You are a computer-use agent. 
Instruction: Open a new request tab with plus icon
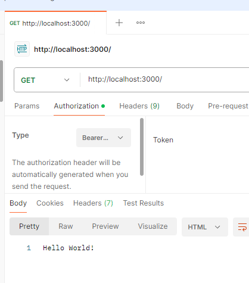pos(119,23)
